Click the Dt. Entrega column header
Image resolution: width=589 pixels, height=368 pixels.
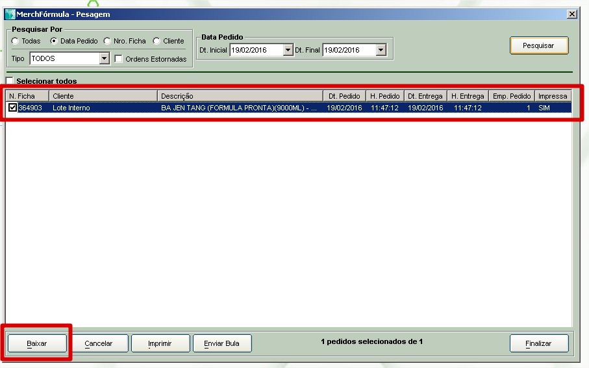425,96
